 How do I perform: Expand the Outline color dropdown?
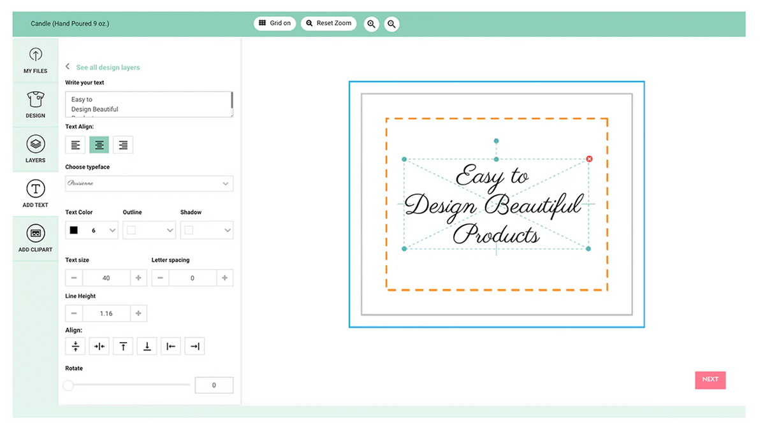coord(149,230)
